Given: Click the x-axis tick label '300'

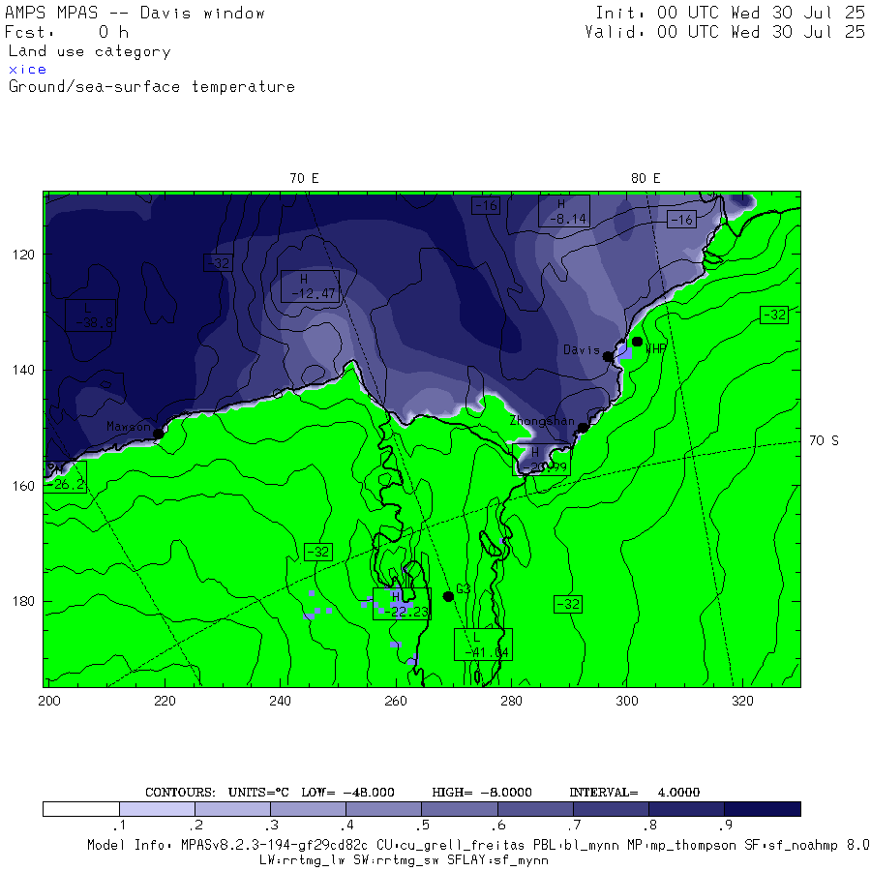Looking at the screenshot, I should [627, 701].
